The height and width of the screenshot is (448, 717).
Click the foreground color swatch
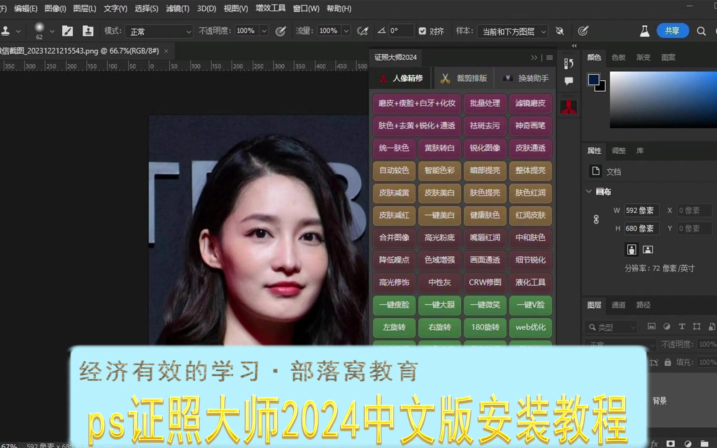(x=593, y=79)
